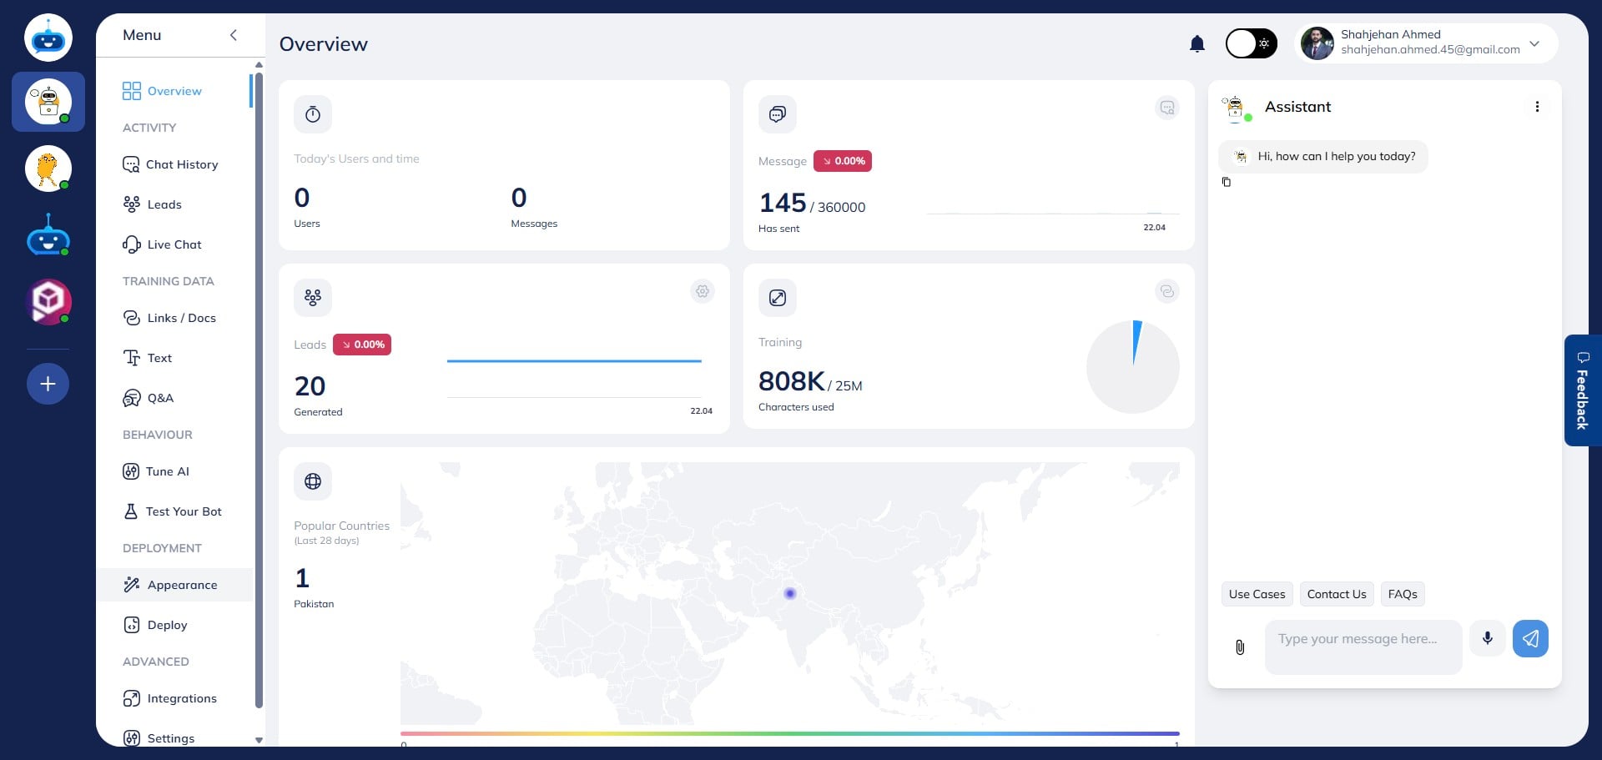
Task: Click the paperclip attachment icon
Action: click(1240, 647)
